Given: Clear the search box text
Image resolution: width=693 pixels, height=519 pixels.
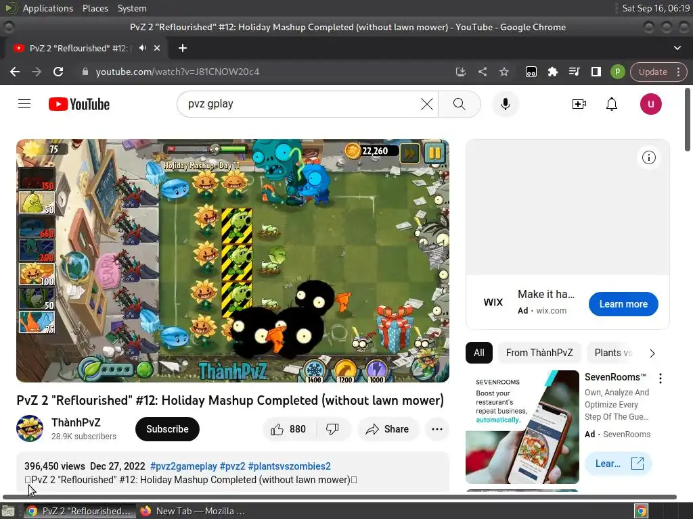Looking at the screenshot, I should click(x=426, y=104).
